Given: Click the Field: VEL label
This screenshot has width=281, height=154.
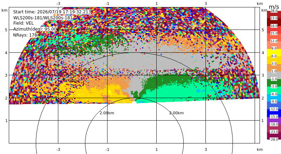Looking at the screenshot, I should [24, 23].
